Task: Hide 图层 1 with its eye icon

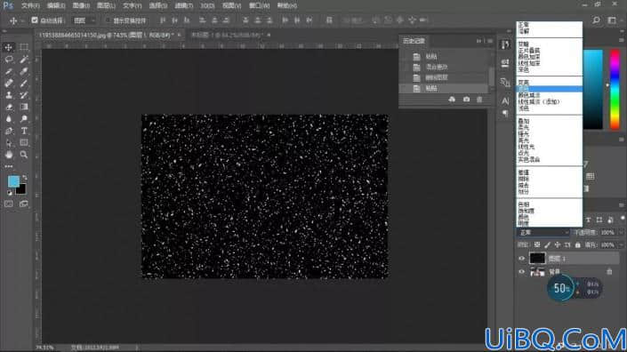Action: pyautogui.click(x=521, y=258)
